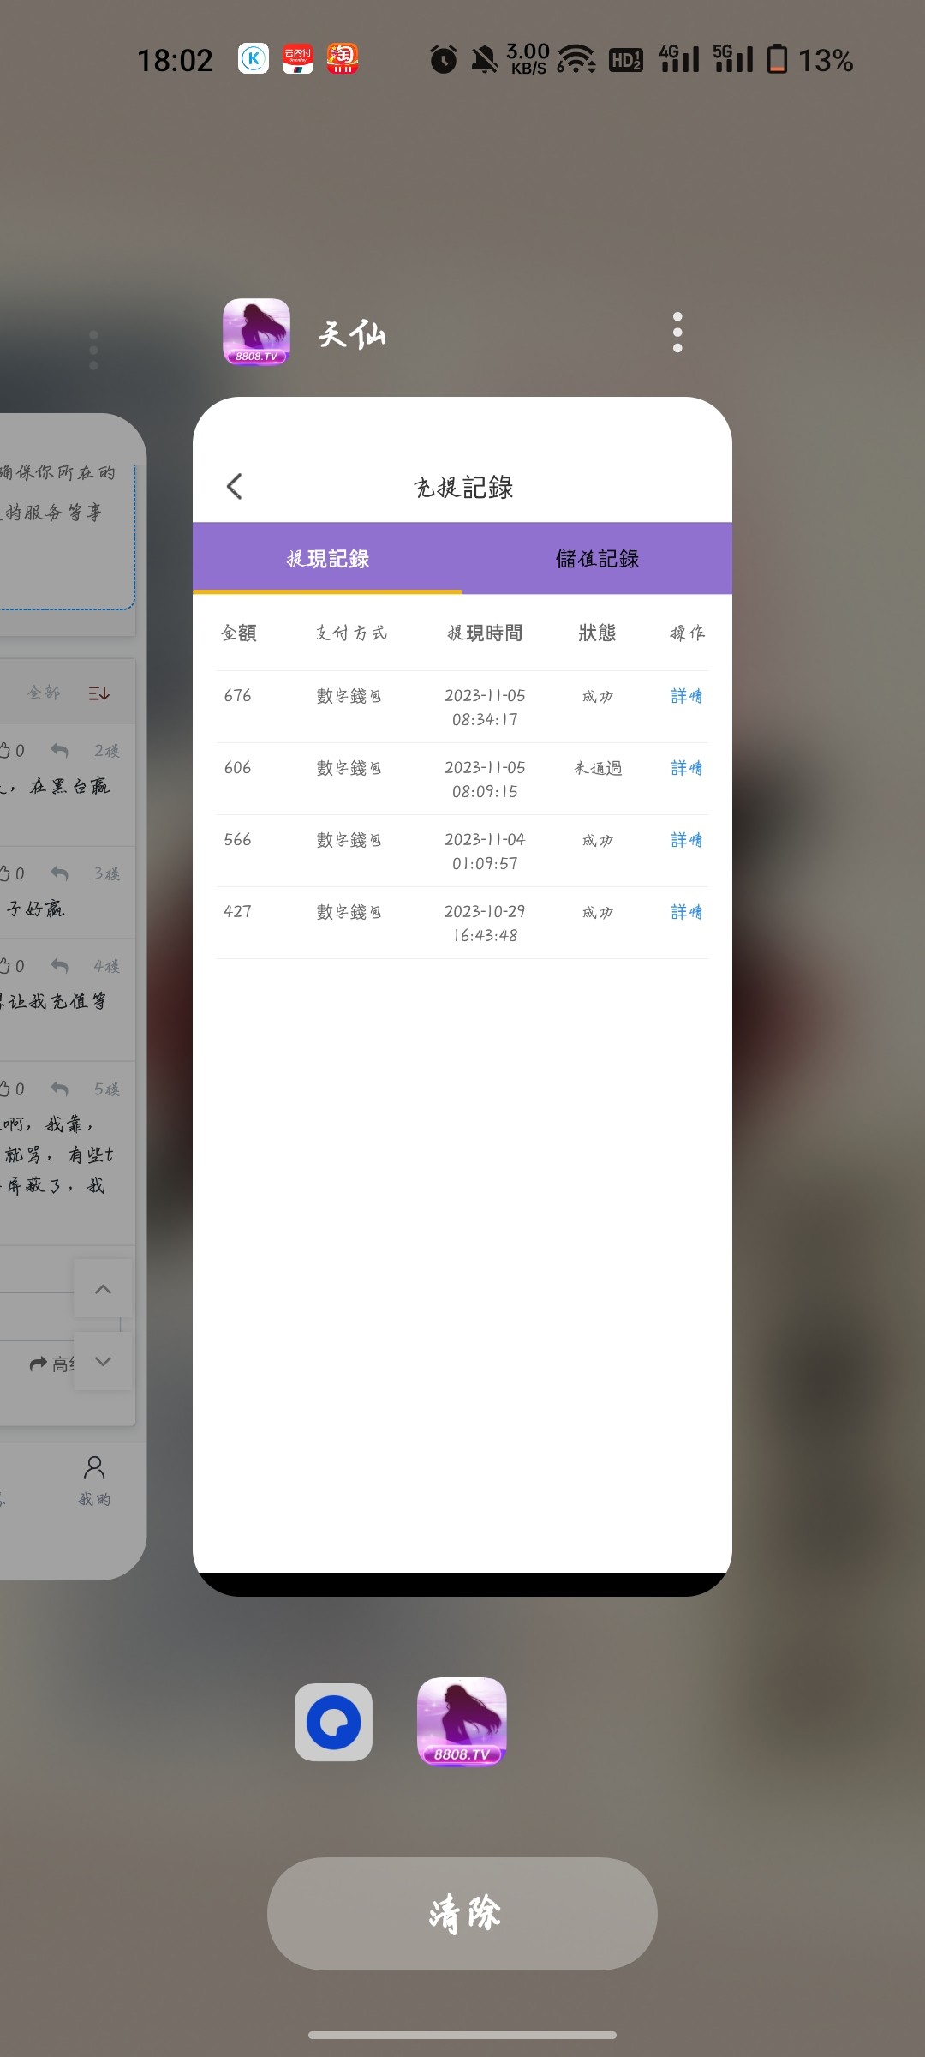Open 詳情 for the 676 withdrawal
This screenshot has width=925, height=2057.
pyautogui.click(x=686, y=696)
